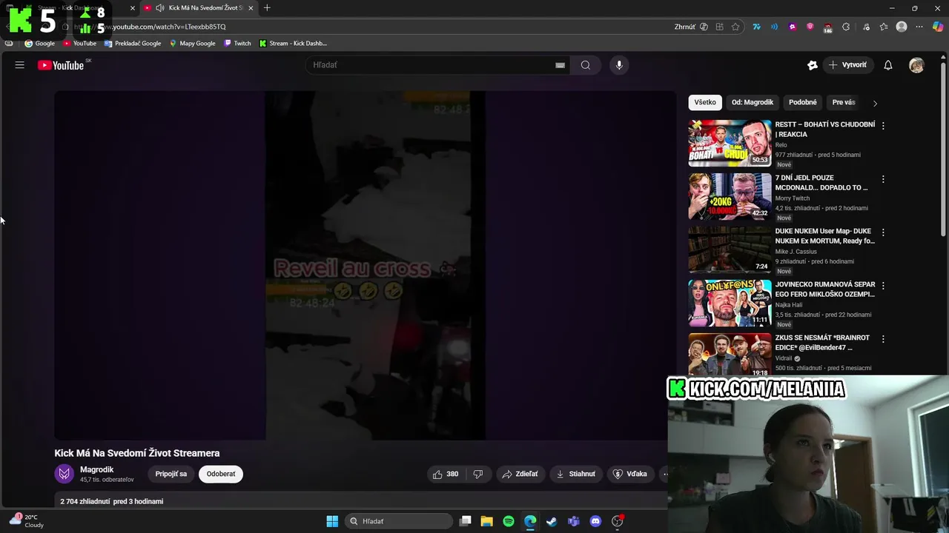Screen dimensions: 949x533
Task: Open the Copilot icon in browser toolbar
Action: tap(938, 27)
